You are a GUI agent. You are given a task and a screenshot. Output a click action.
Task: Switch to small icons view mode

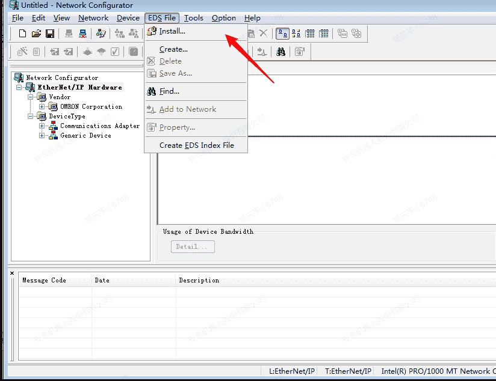pyautogui.click(x=296, y=34)
